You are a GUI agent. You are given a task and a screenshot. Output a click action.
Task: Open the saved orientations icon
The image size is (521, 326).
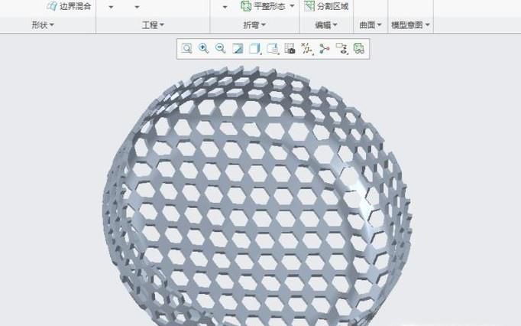[273, 48]
